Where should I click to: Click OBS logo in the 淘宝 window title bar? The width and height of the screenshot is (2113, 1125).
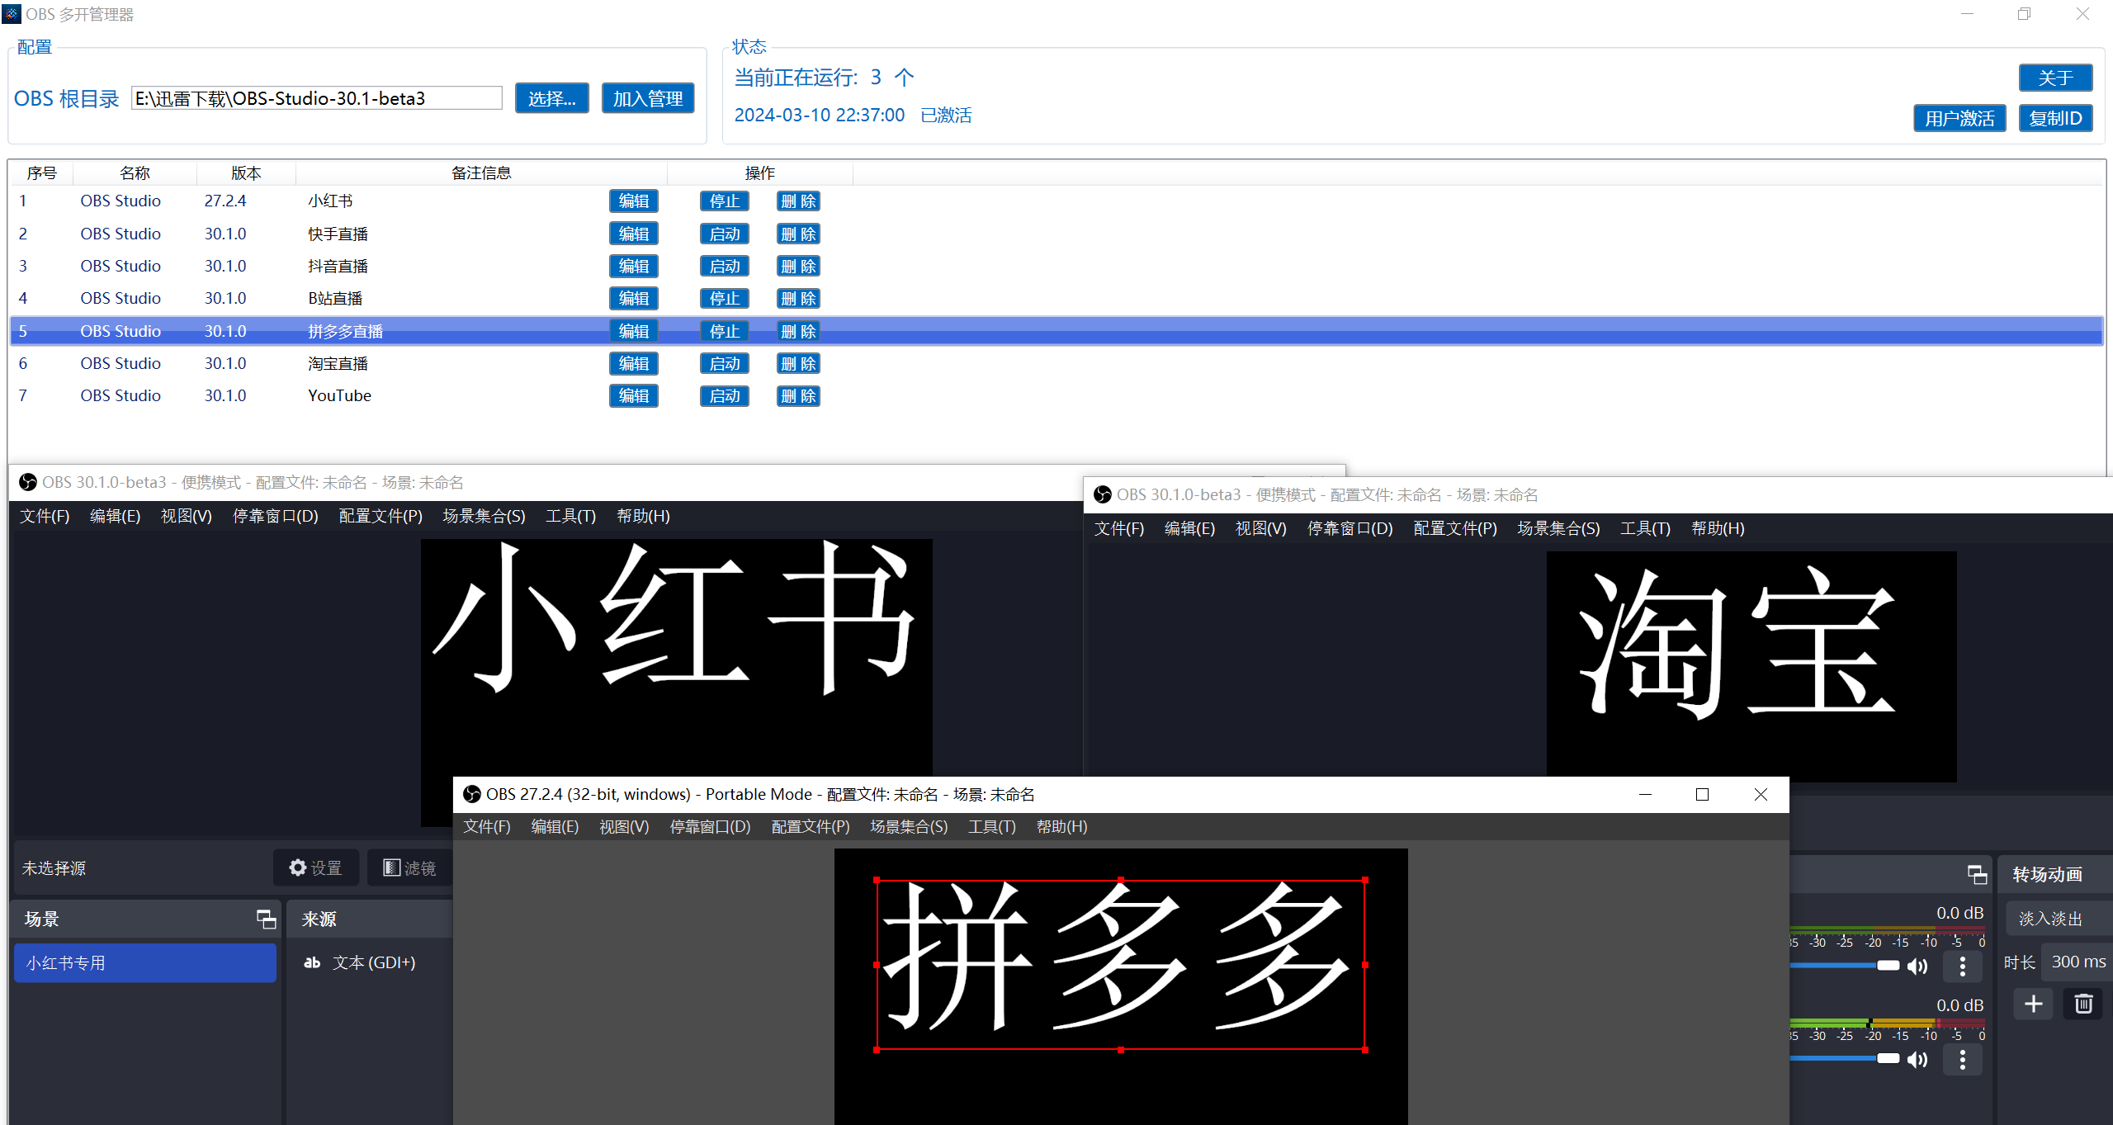point(1103,494)
